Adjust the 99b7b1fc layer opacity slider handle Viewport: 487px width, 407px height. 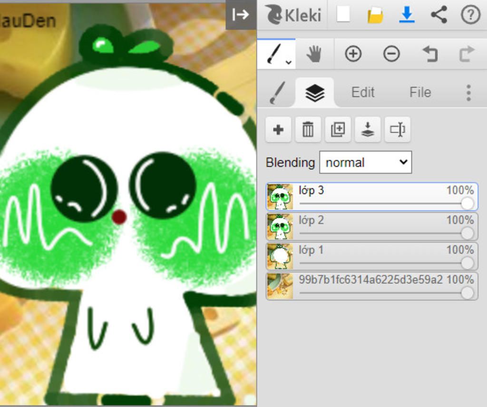467,293
